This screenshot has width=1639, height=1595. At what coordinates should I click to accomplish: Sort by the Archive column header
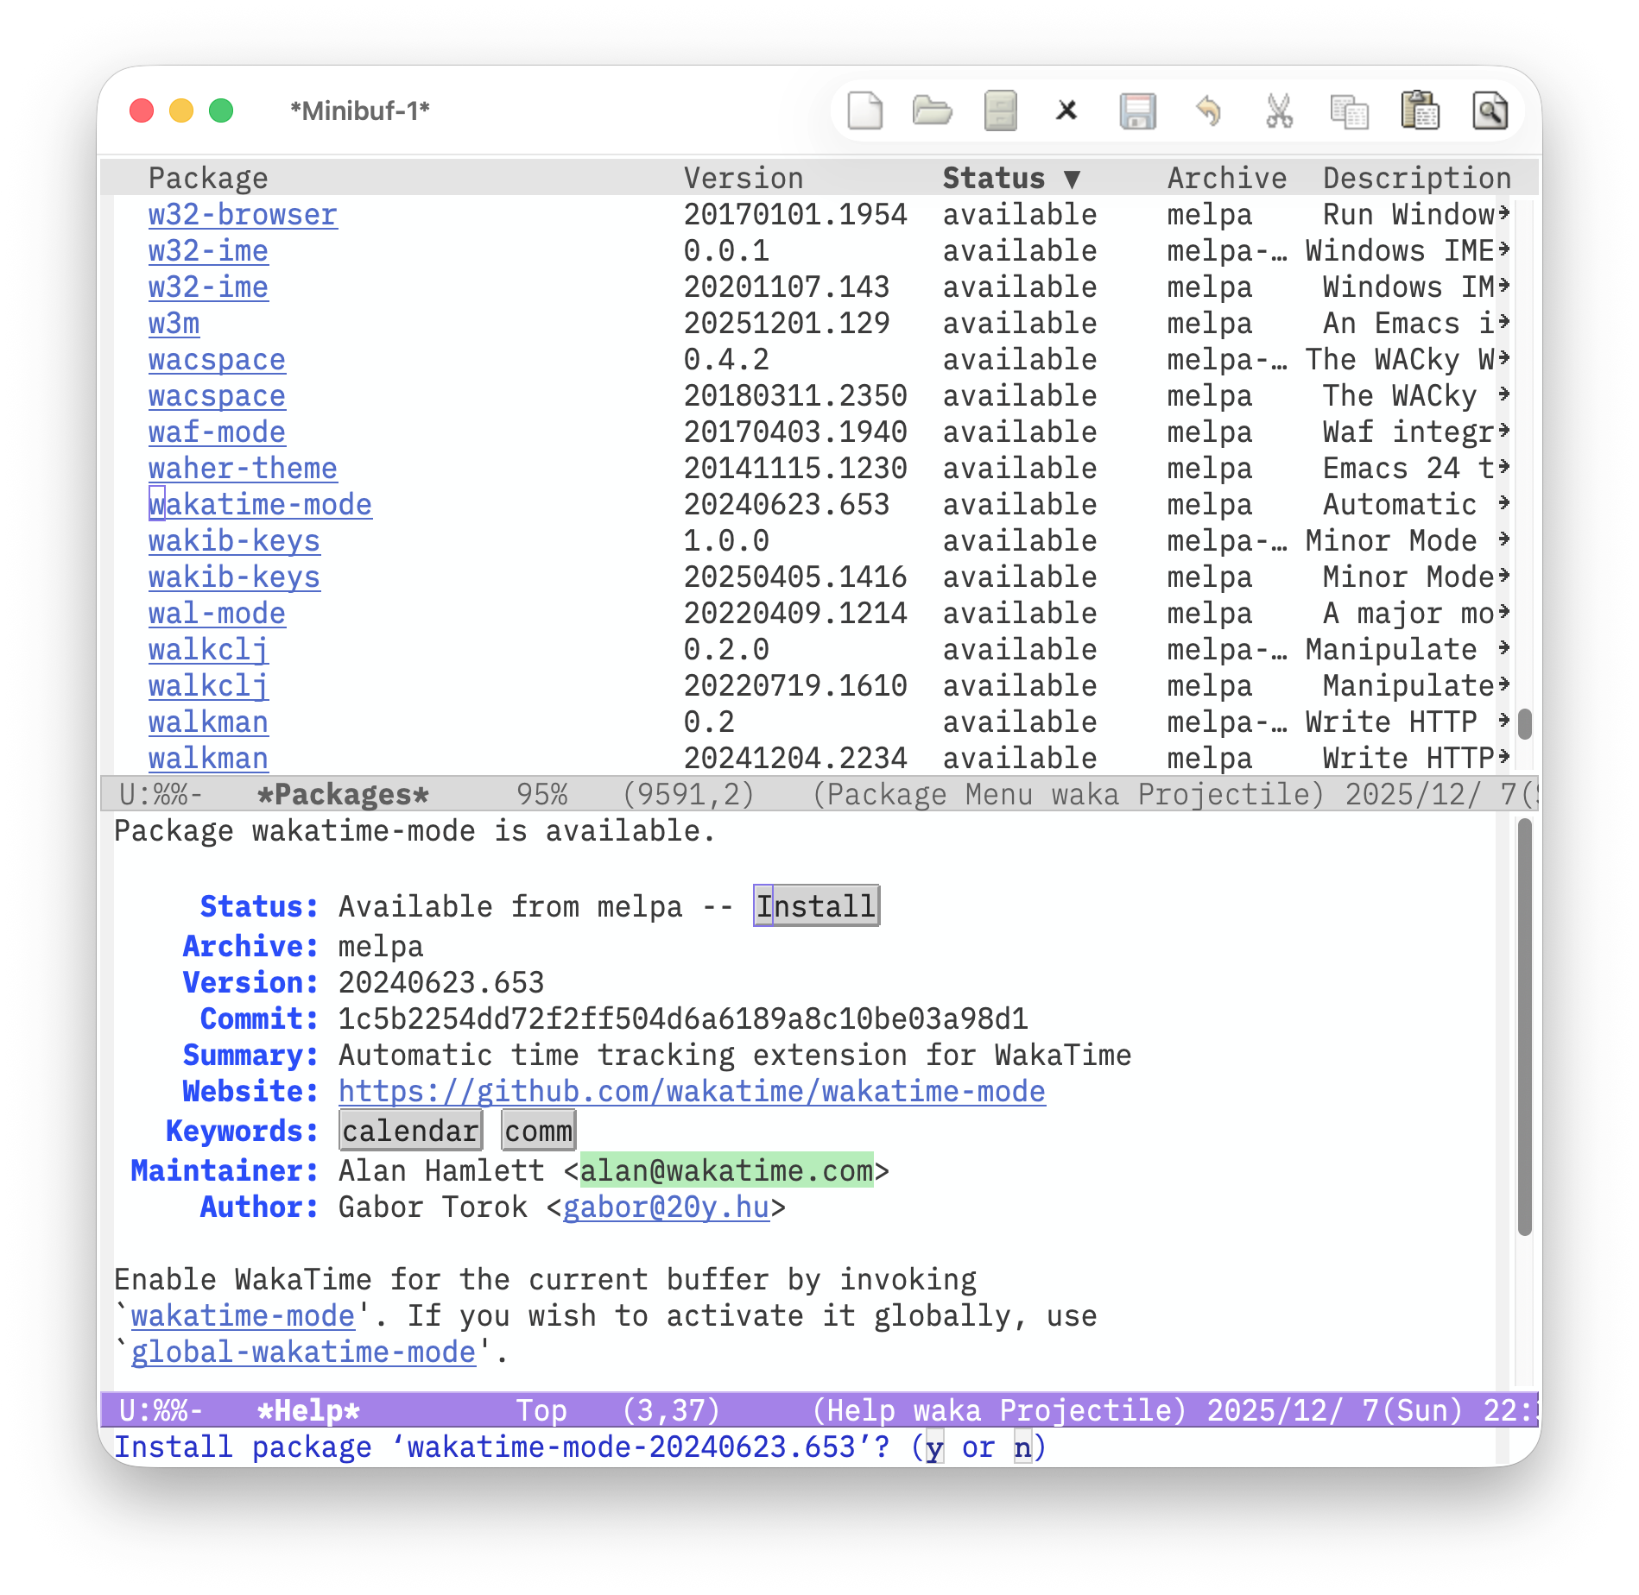[x=1227, y=178]
